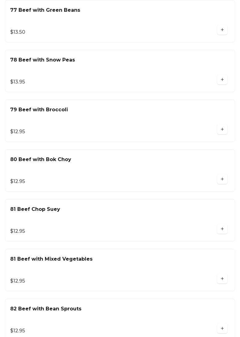240x337 pixels.
Task: Click plus icon for Beef with Broccoli
Action: pyautogui.click(x=222, y=130)
